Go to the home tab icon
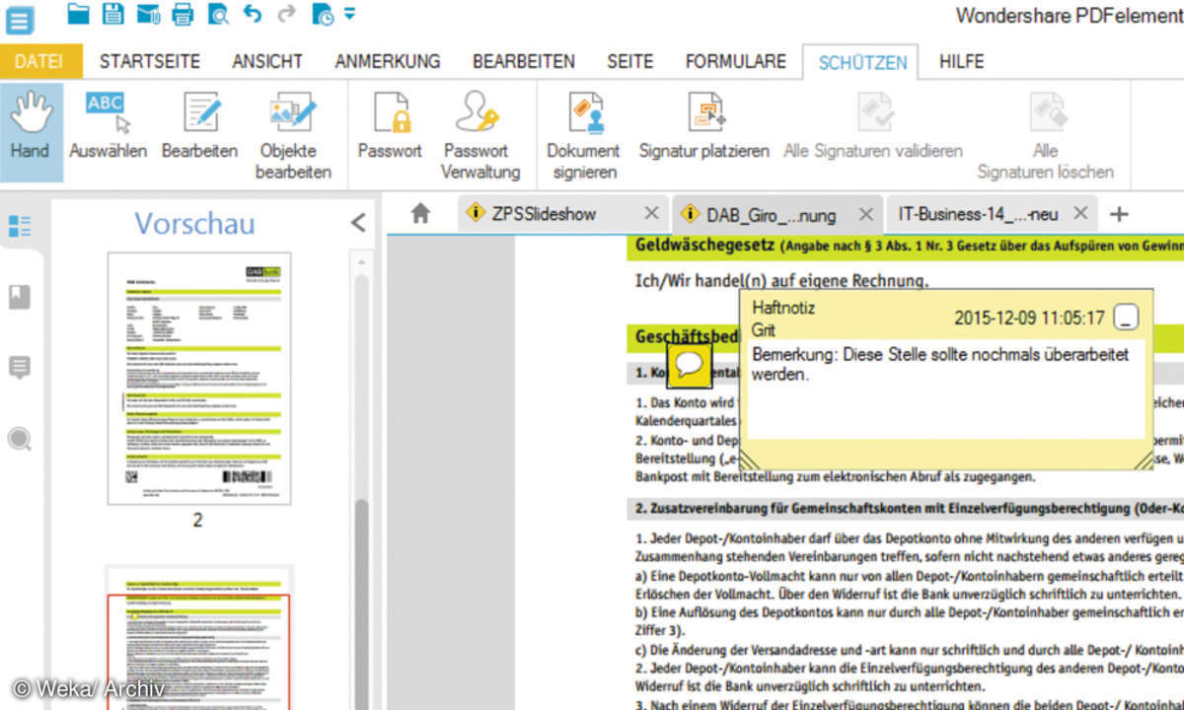This screenshot has height=710, width=1184. 420,213
